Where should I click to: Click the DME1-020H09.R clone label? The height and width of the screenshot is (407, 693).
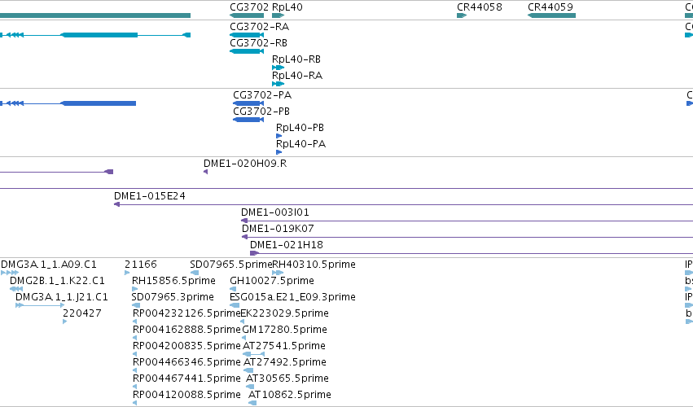click(245, 164)
